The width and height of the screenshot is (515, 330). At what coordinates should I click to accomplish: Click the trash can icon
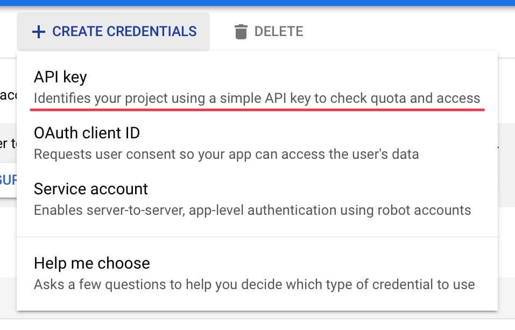point(241,32)
